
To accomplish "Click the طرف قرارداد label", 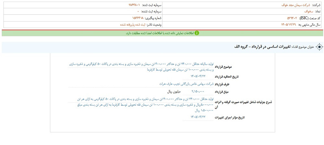I will [x=223, y=84].
